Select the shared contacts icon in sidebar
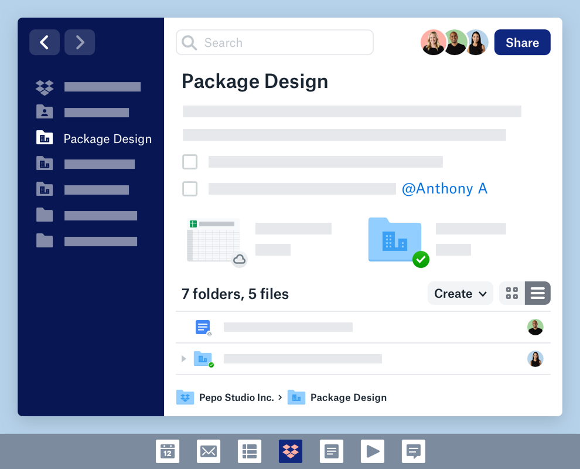 click(44, 111)
